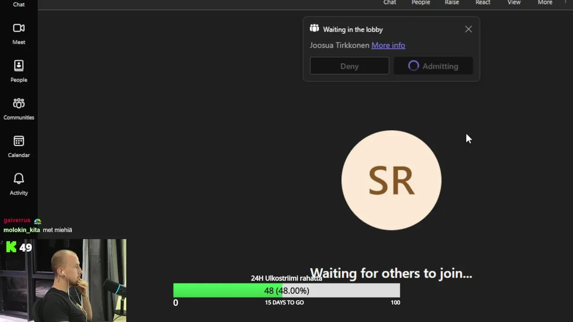Viewport: 573px width, 322px height.
Task: Click the SR avatar circle
Action: pyautogui.click(x=391, y=180)
